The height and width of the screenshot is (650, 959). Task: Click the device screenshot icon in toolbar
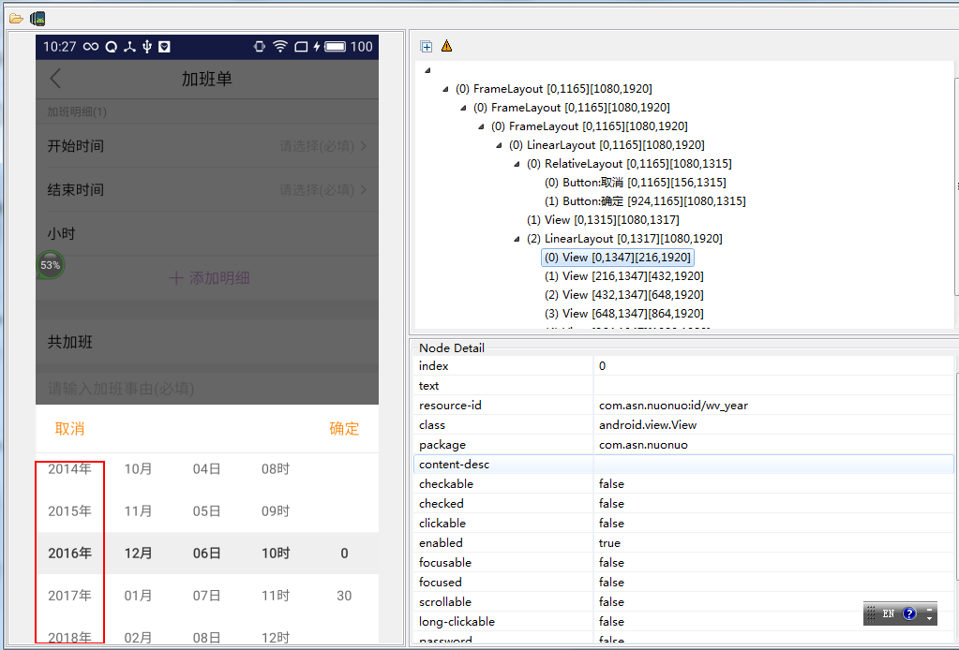tap(37, 19)
